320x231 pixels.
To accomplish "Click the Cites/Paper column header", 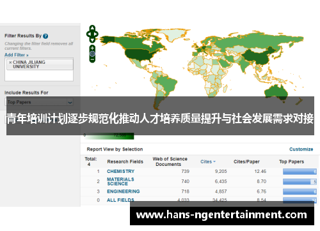I will (246, 161).
